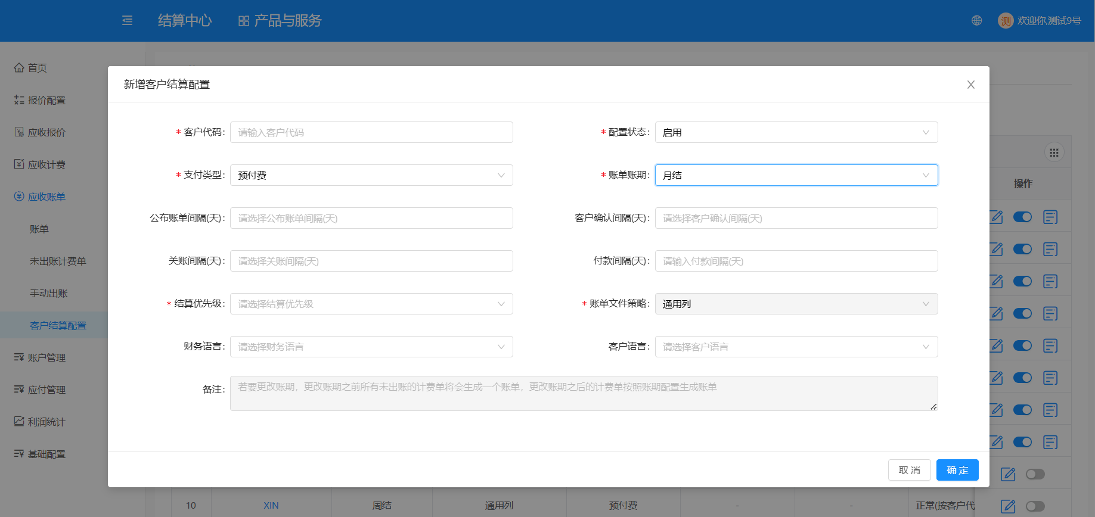
Task: Open the 支付类型 dropdown showing 预付费
Action: [371, 175]
